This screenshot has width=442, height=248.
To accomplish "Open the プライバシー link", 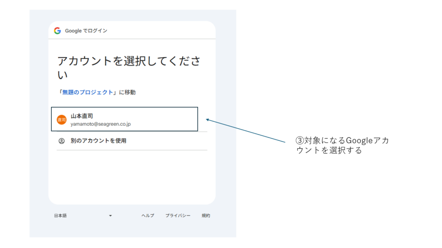I will (x=178, y=216).
